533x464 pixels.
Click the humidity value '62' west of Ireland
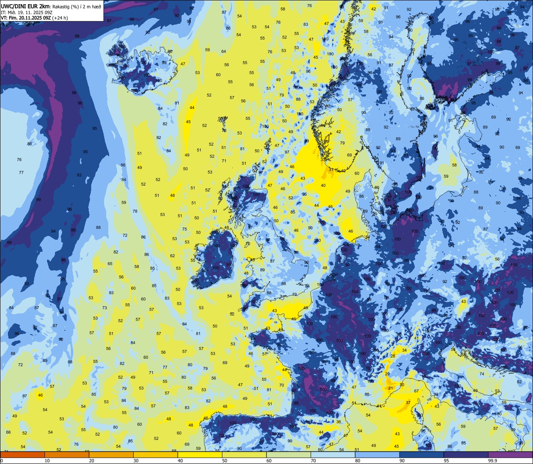172,256
